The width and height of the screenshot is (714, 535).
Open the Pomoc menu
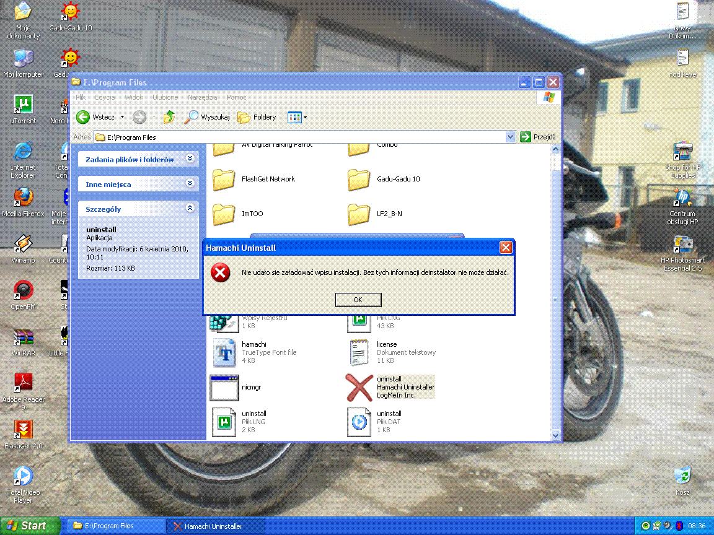236,97
